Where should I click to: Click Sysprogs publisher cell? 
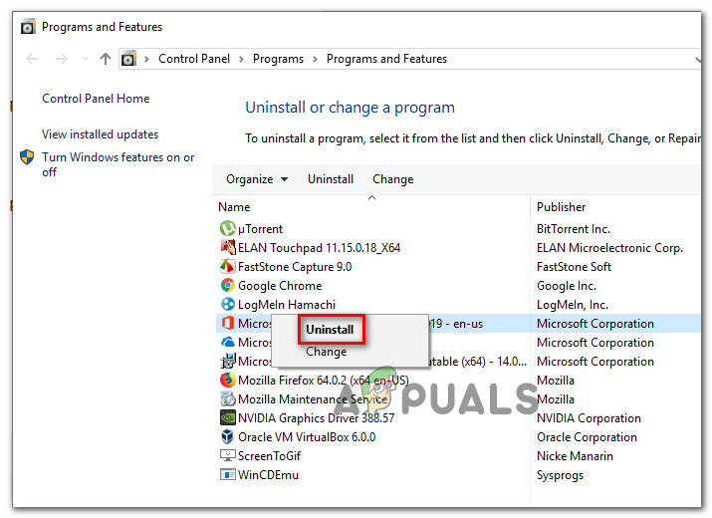560,475
